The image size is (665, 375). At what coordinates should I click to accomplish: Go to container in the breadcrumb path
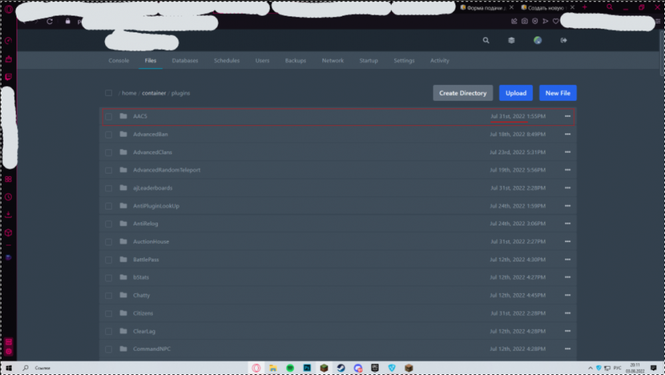[154, 93]
